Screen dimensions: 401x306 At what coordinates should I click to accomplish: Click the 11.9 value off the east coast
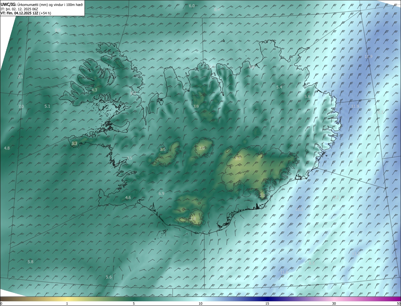tap(355, 106)
